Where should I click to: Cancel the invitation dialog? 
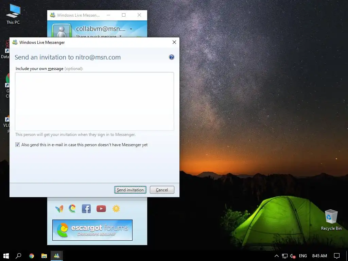(x=162, y=190)
